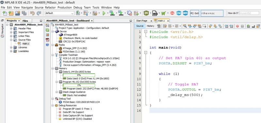Click the PDF icon in Dashboard sidebar

point(47,40)
